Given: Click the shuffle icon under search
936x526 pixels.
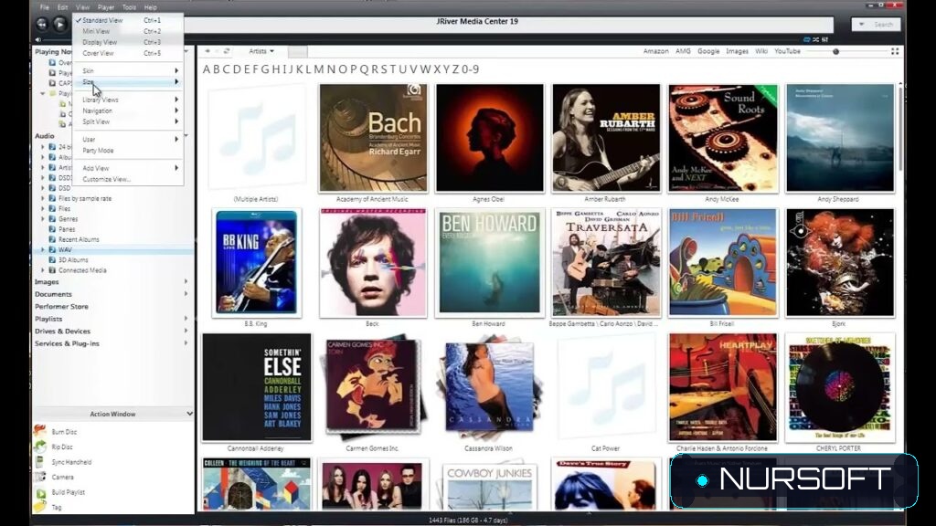Looking at the screenshot, I should click(815, 39).
